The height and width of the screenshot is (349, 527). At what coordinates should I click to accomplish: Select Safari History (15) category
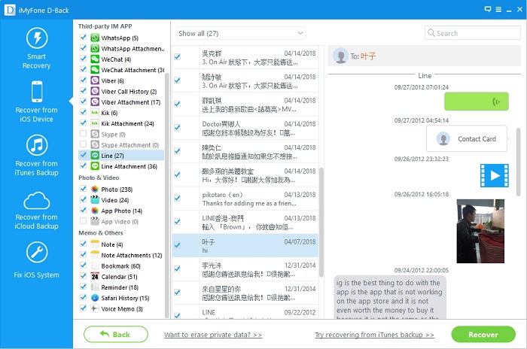[125, 298]
